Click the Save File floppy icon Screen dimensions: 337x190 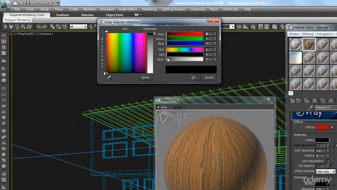click(x=28, y=3)
